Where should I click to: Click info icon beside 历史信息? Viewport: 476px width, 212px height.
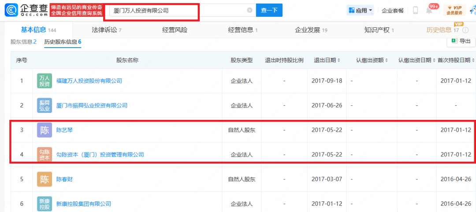point(465,30)
